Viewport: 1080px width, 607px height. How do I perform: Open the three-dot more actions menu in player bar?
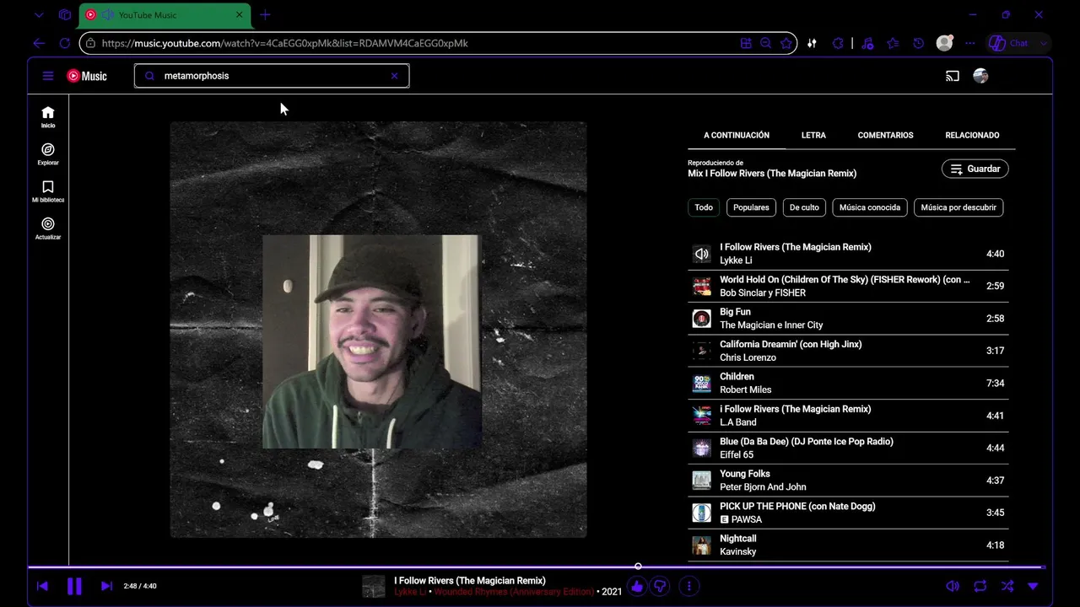pos(689,586)
